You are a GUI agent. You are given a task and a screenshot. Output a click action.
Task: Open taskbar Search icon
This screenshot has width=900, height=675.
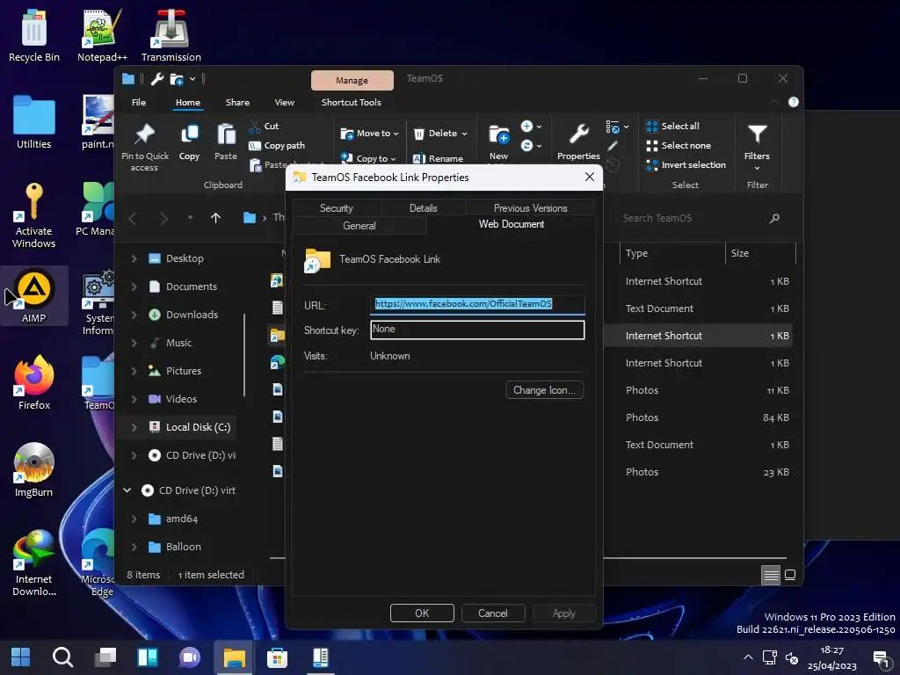[x=62, y=657]
